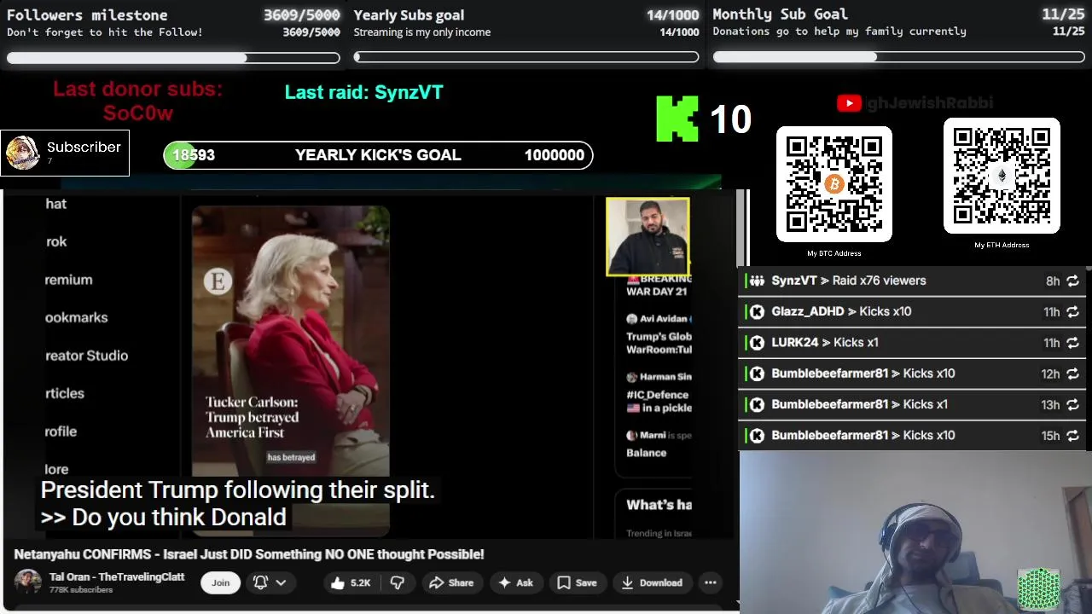Expand the notification bell dropdown chevron

click(x=281, y=582)
